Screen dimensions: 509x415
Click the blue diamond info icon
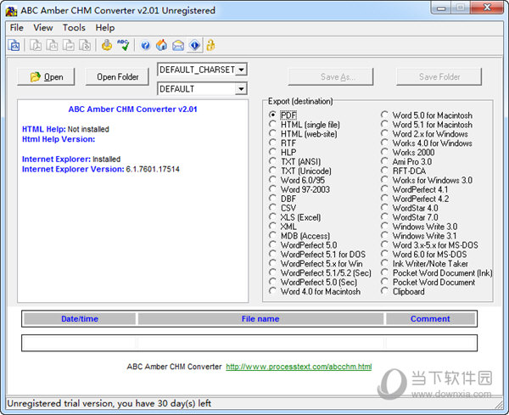point(195,45)
